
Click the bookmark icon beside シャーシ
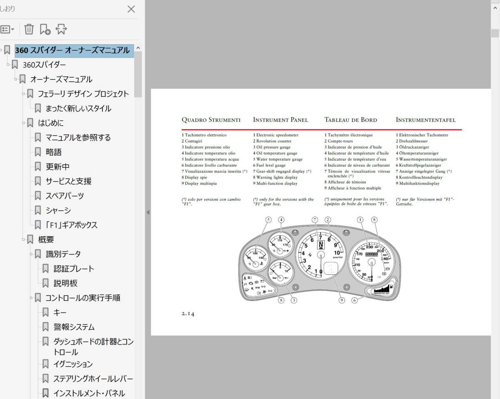[x=38, y=210]
